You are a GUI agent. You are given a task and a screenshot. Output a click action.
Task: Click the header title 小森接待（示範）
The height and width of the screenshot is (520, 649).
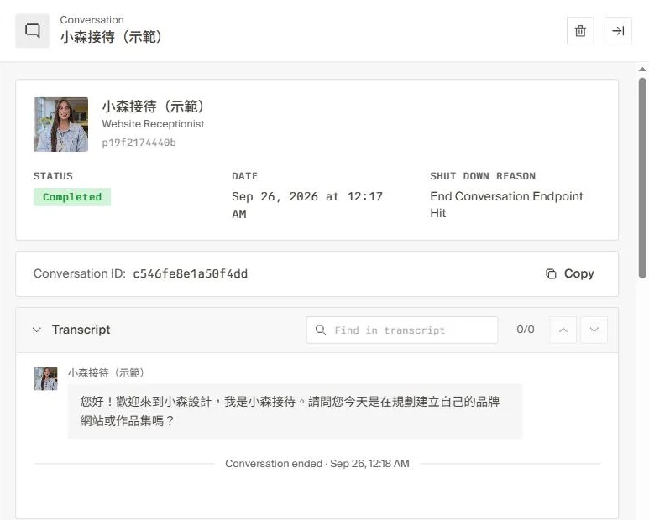pyautogui.click(x=111, y=37)
